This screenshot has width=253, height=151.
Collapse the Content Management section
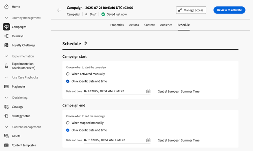6,127
